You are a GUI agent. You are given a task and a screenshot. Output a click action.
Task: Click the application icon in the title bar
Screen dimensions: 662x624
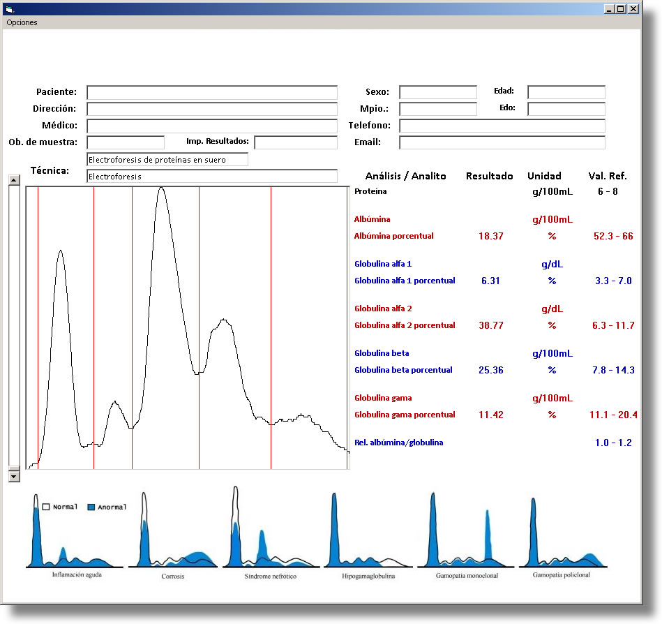click(10, 9)
